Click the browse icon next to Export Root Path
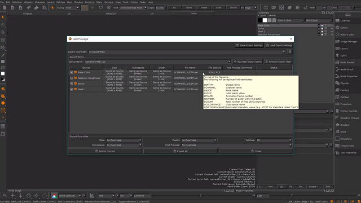Viewport: 361px width, 203px height. point(290,52)
